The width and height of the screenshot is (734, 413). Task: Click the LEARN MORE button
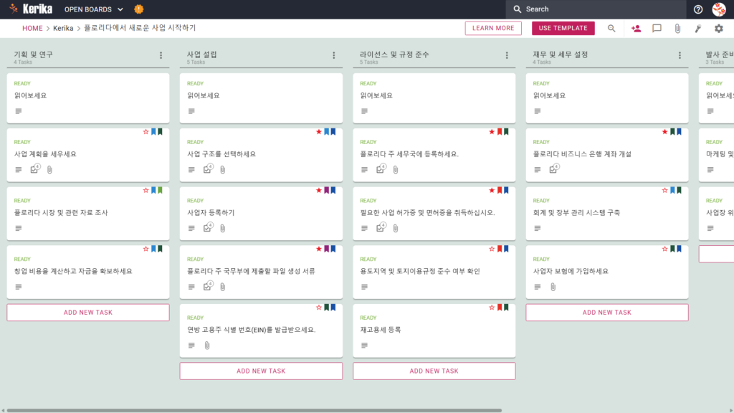pyautogui.click(x=493, y=28)
